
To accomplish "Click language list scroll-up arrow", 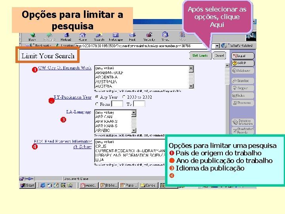I will pyautogui.click(x=134, y=113).
